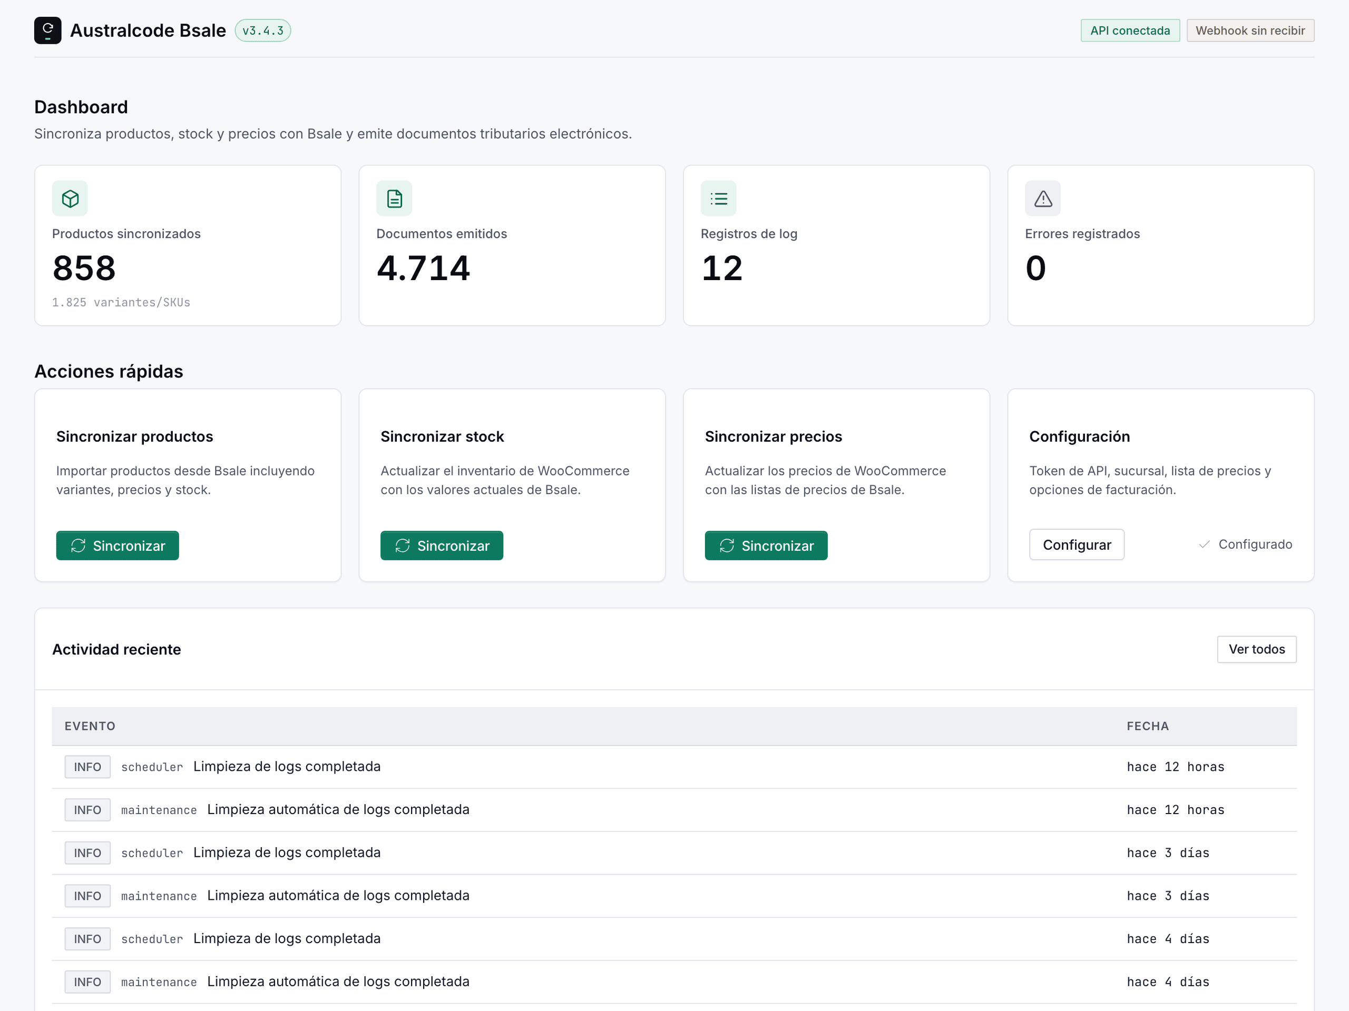The width and height of the screenshot is (1349, 1011).
Task: Click the FECHA column header
Action: tap(1148, 727)
